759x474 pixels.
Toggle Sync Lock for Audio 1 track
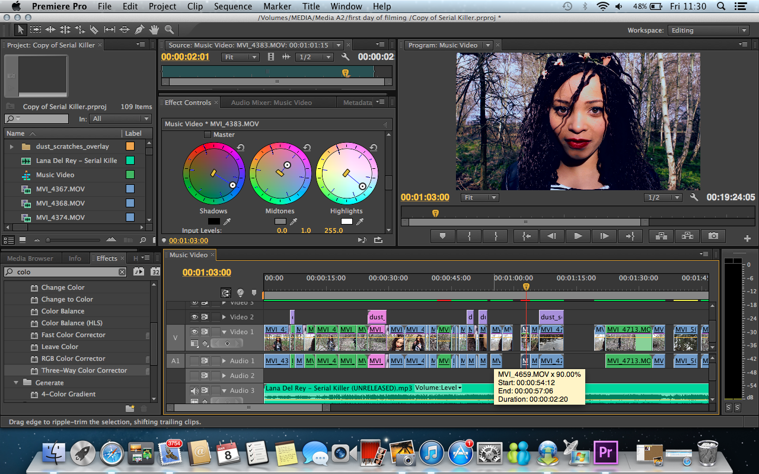coord(205,361)
